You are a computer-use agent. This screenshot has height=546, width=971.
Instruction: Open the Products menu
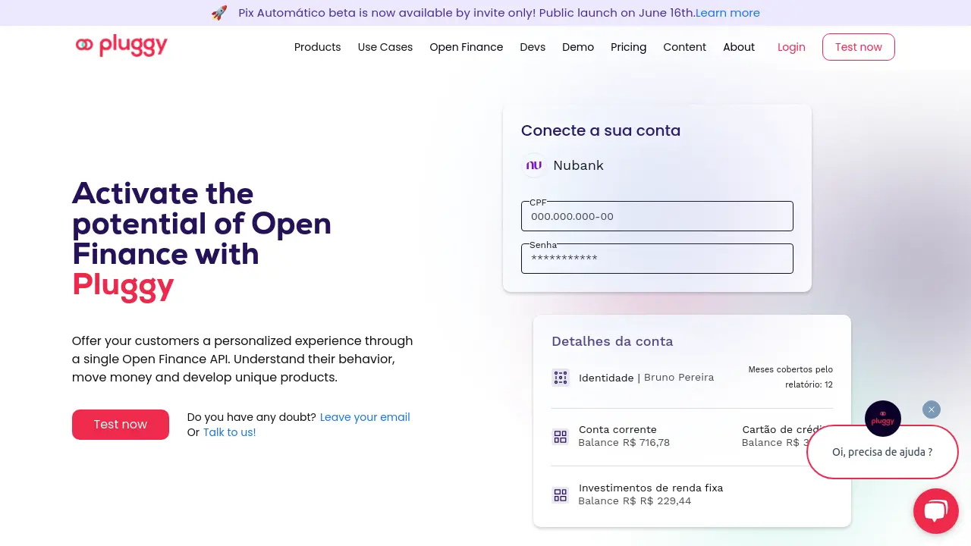(x=317, y=47)
